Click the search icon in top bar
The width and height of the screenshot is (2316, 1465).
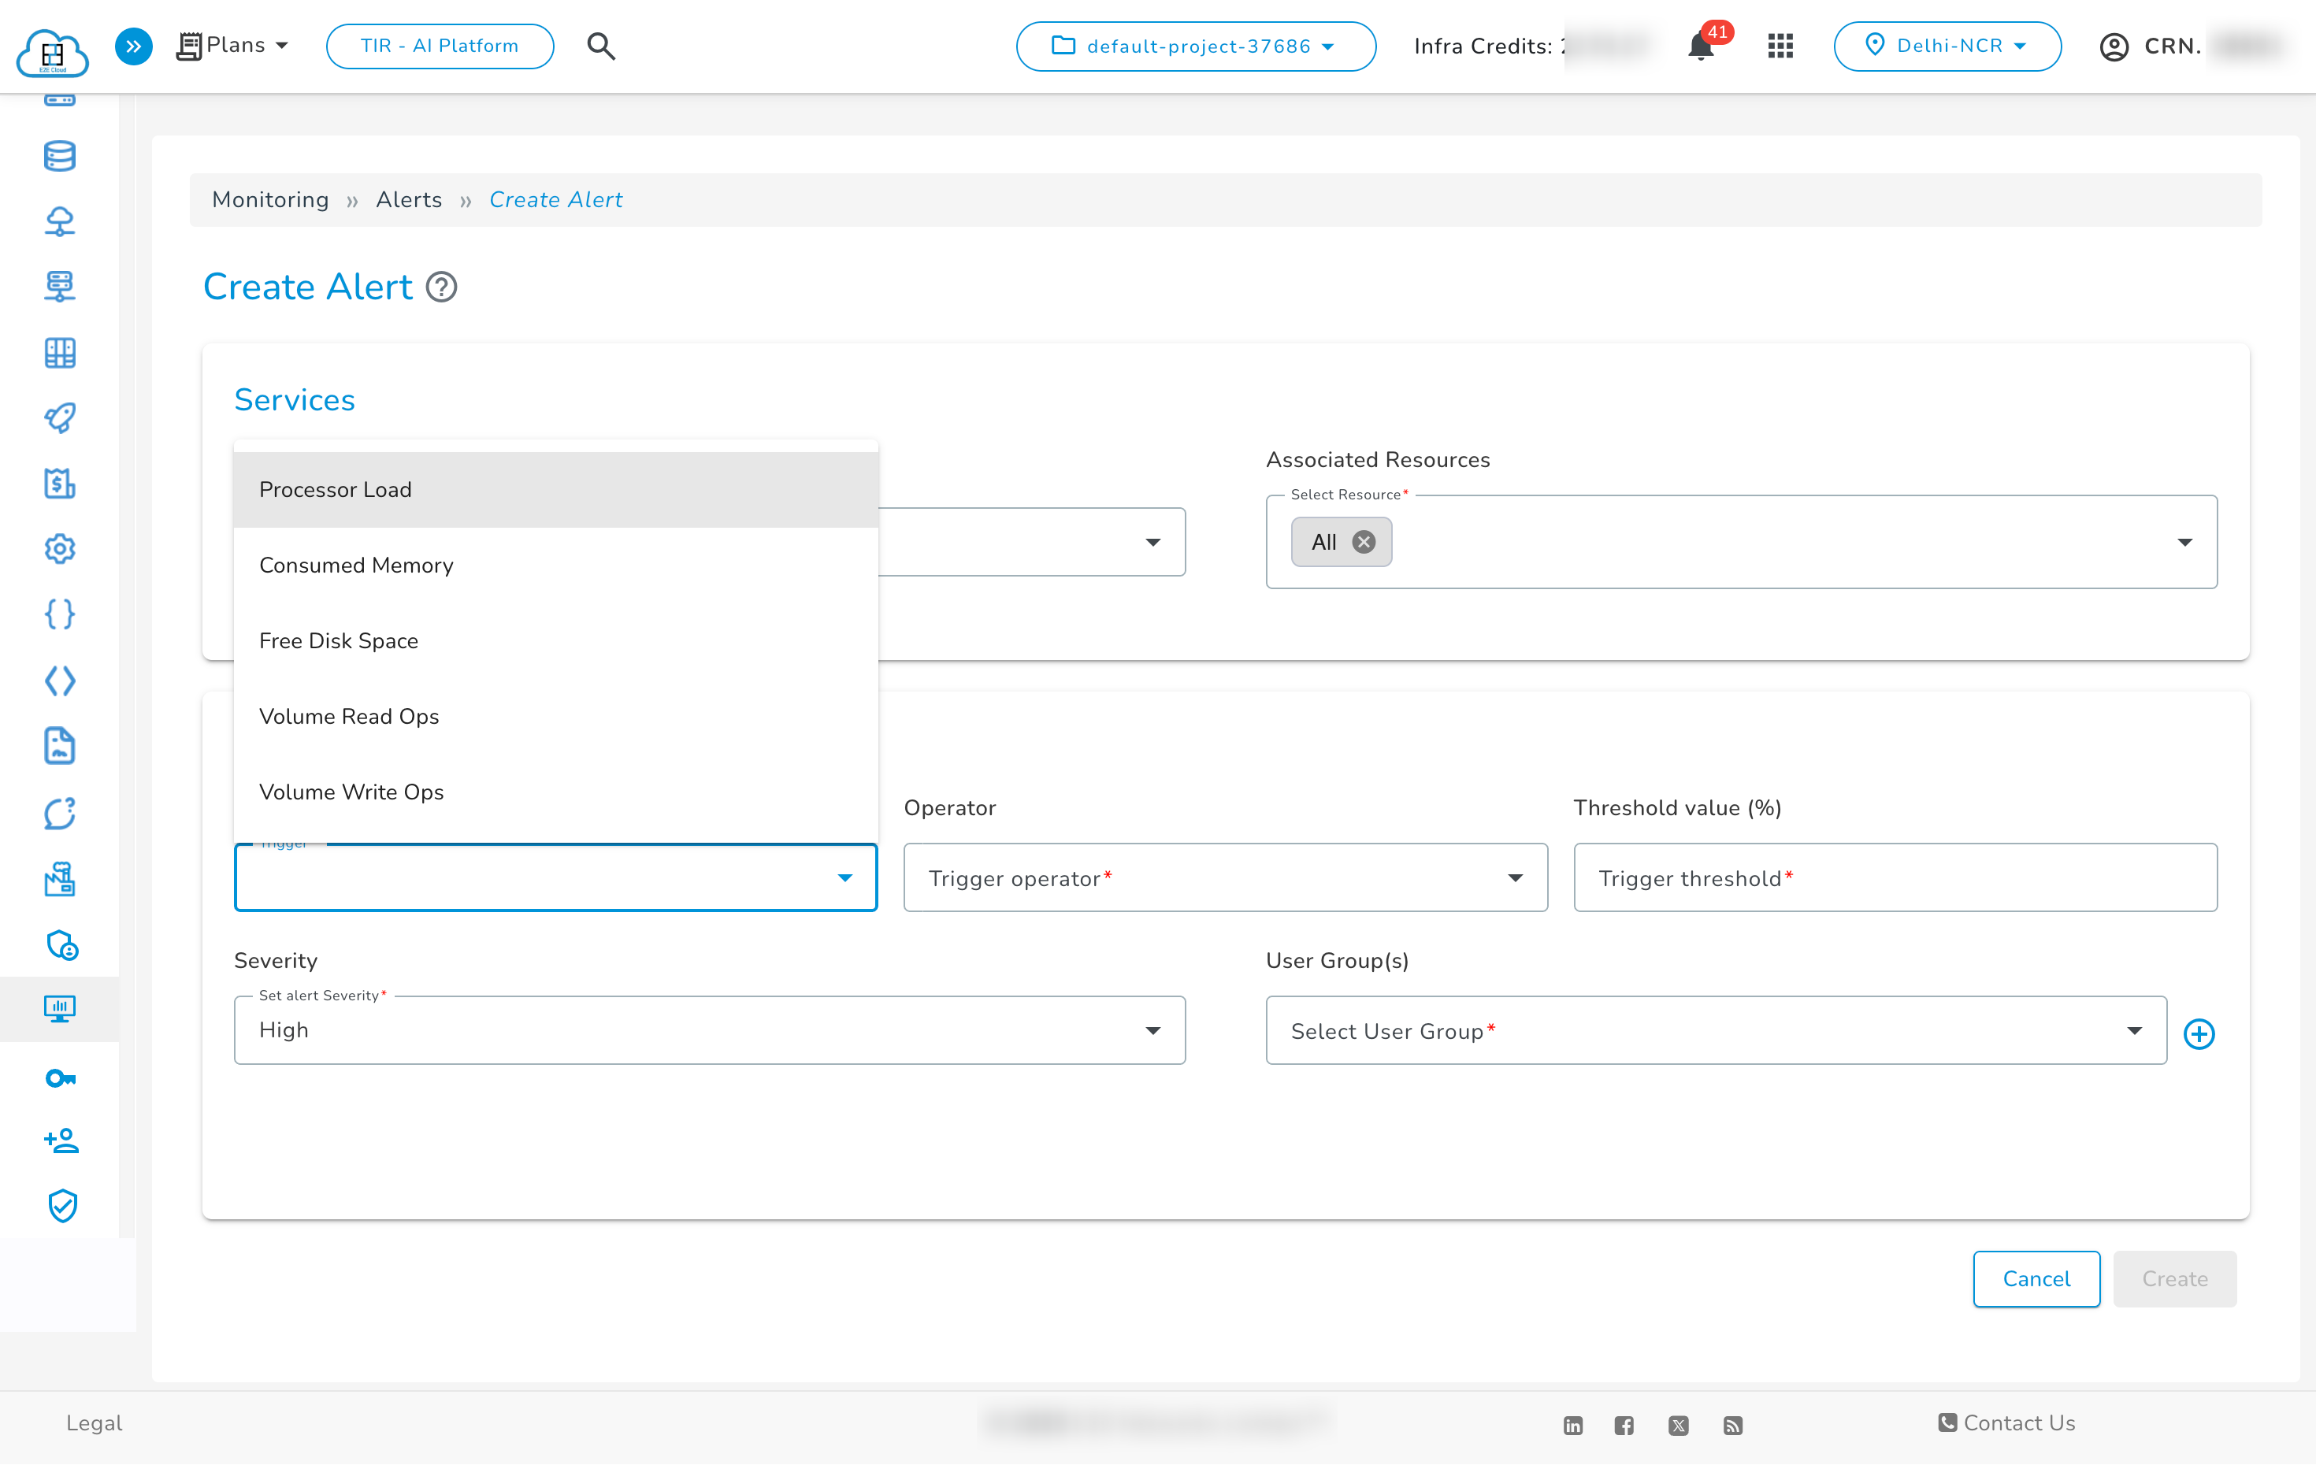click(601, 45)
